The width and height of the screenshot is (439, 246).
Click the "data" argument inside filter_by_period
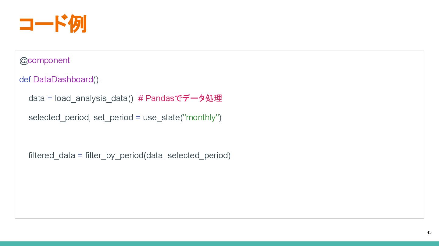tap(154, 155)
